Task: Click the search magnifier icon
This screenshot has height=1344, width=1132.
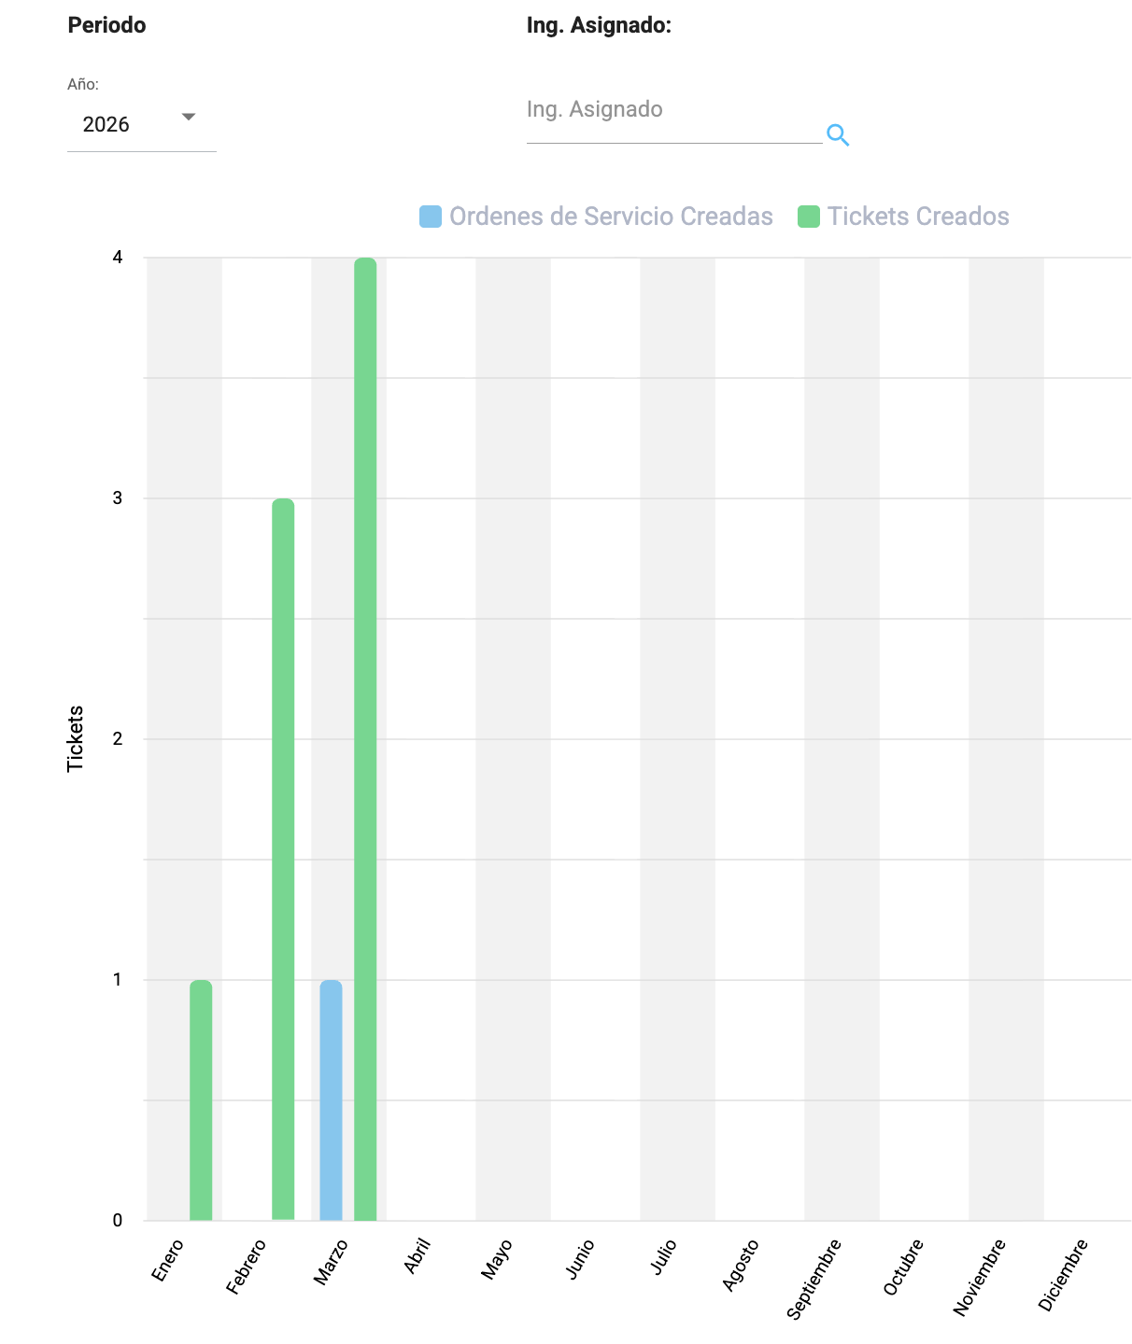Action: (838, 135)
